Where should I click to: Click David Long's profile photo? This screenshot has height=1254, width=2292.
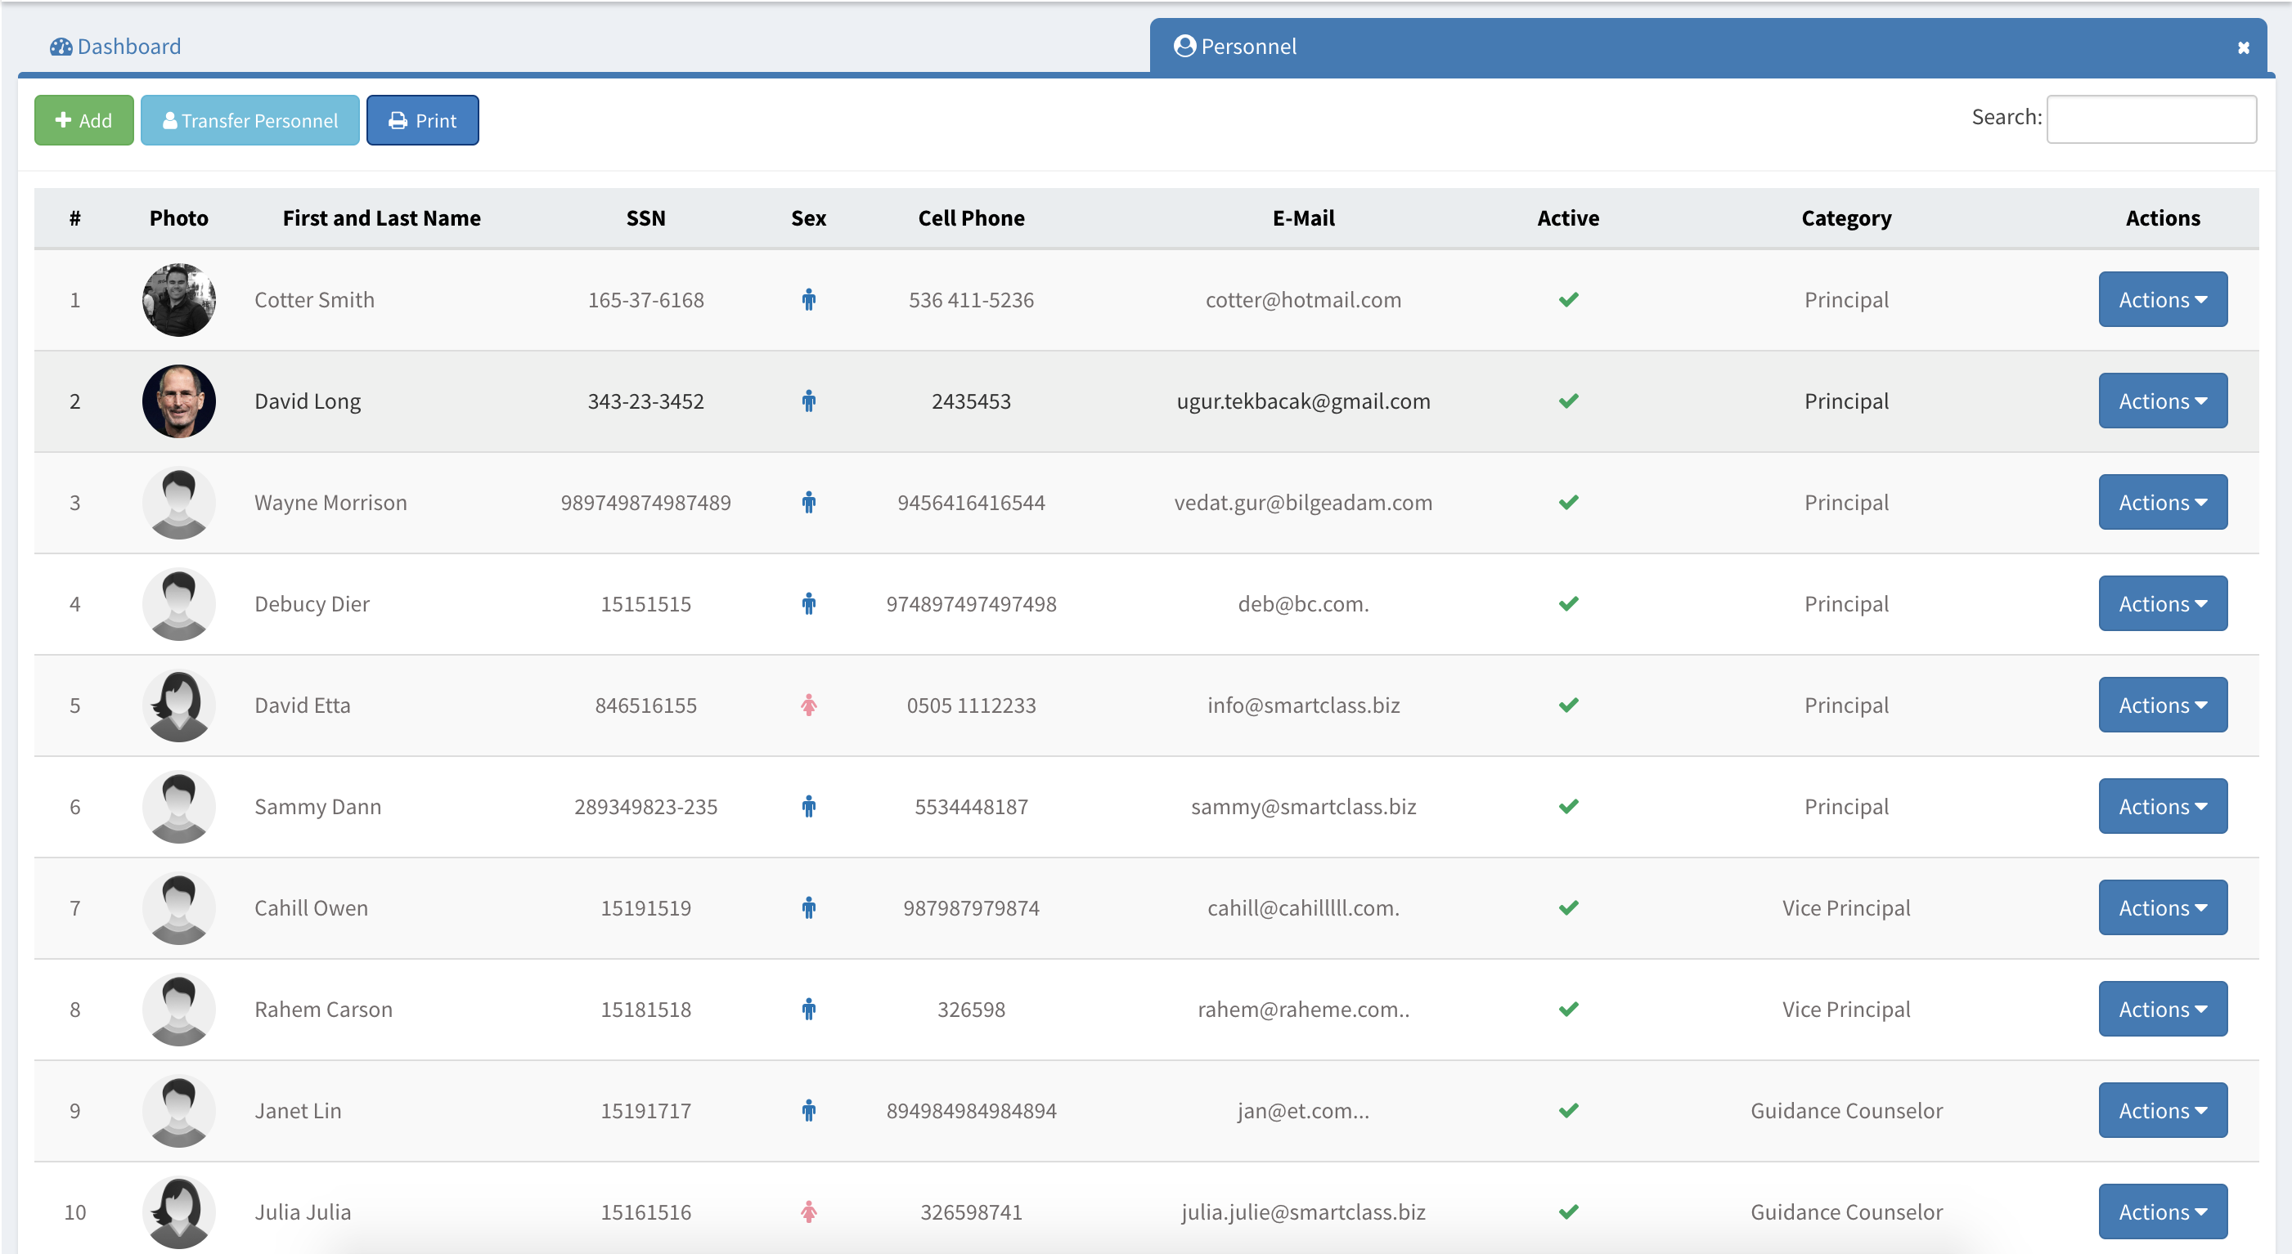click(179, 401)
